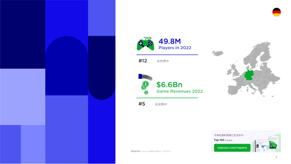Open the newzoo.com/reports button

232,148
